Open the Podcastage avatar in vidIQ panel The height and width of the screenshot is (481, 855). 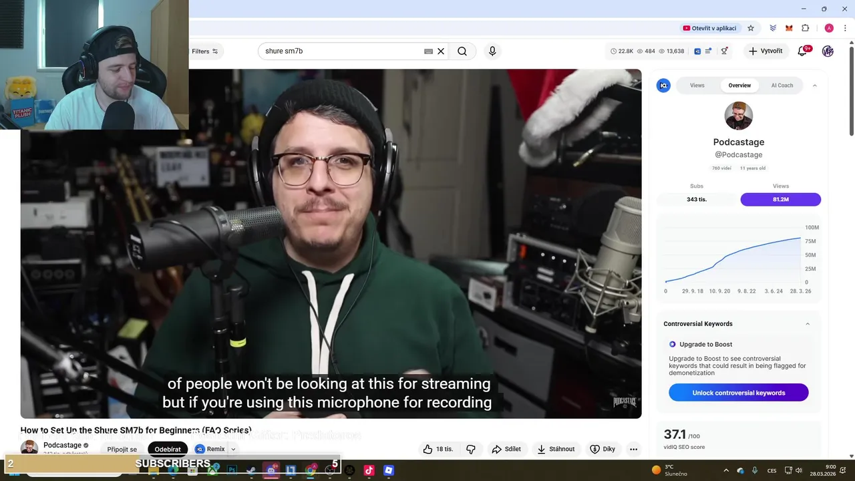[x=739, y=116]
